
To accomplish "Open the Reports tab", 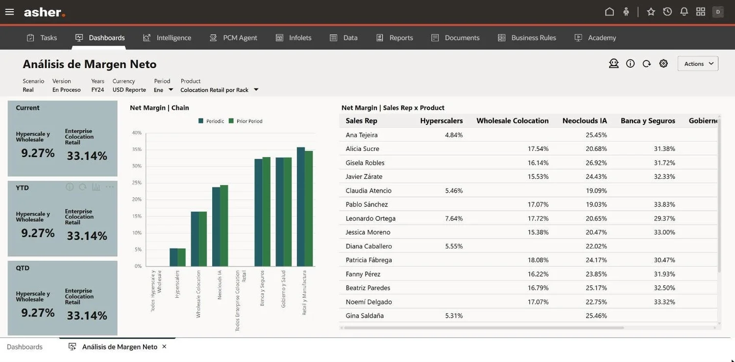I will [394, 38].
